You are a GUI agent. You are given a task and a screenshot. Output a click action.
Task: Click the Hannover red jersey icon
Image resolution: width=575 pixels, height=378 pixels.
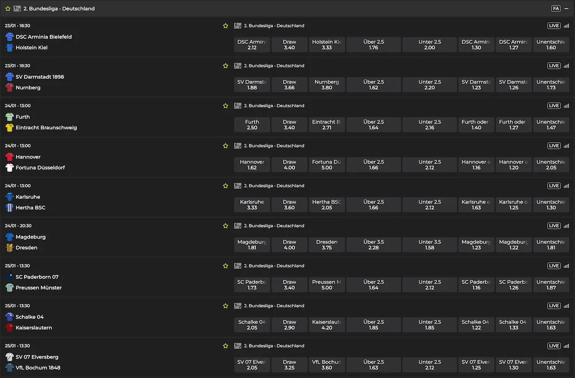(9, 157)
